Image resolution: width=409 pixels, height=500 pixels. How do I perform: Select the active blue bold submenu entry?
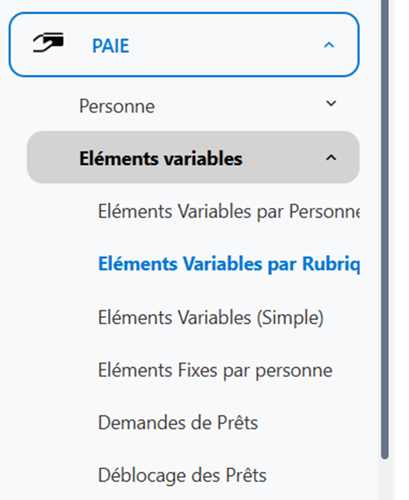coord(229,264)
